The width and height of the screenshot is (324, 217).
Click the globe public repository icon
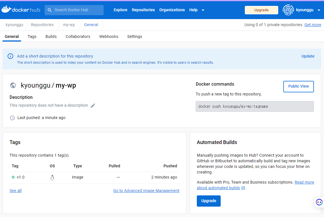coord(13,85)
